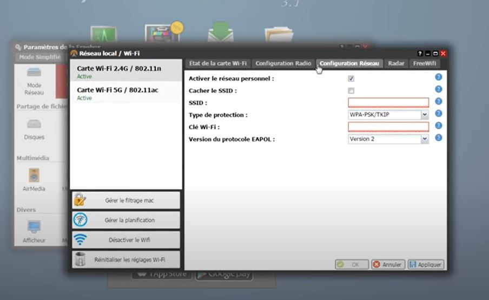Image resolution: width=489 pixels, height=300 pixels.
Task: Focus the Clé Wi-Fi input field
Action: tap(388, 127)
